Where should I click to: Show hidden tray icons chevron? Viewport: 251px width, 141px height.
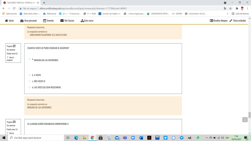tap(207, 138)
